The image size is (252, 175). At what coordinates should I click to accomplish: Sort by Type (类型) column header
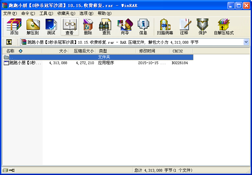(116, 51)
